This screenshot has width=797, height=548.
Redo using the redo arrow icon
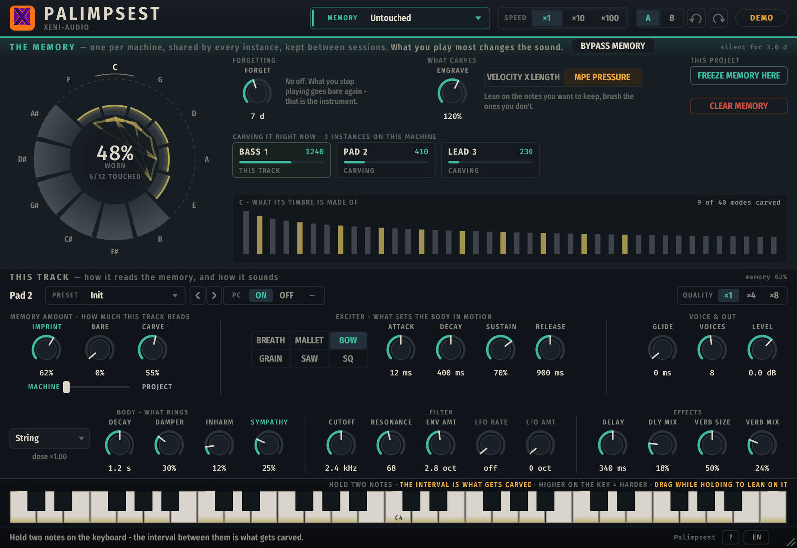pyautogui.click(x=718, y=18)
